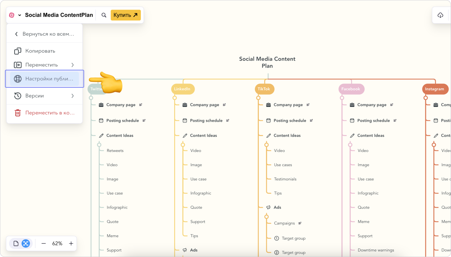Image resolution: width=451 pixels, height=257 pixels.
Task: Switch to mind map view icon
Action: pos(25,243)
